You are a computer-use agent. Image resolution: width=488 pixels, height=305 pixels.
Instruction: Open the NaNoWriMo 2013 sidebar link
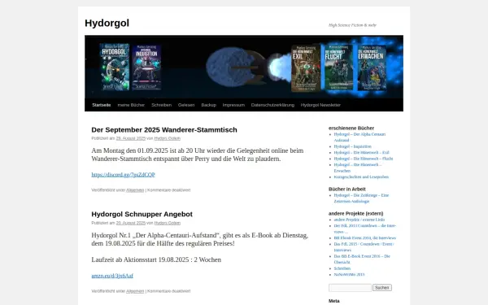coord(349,275)
